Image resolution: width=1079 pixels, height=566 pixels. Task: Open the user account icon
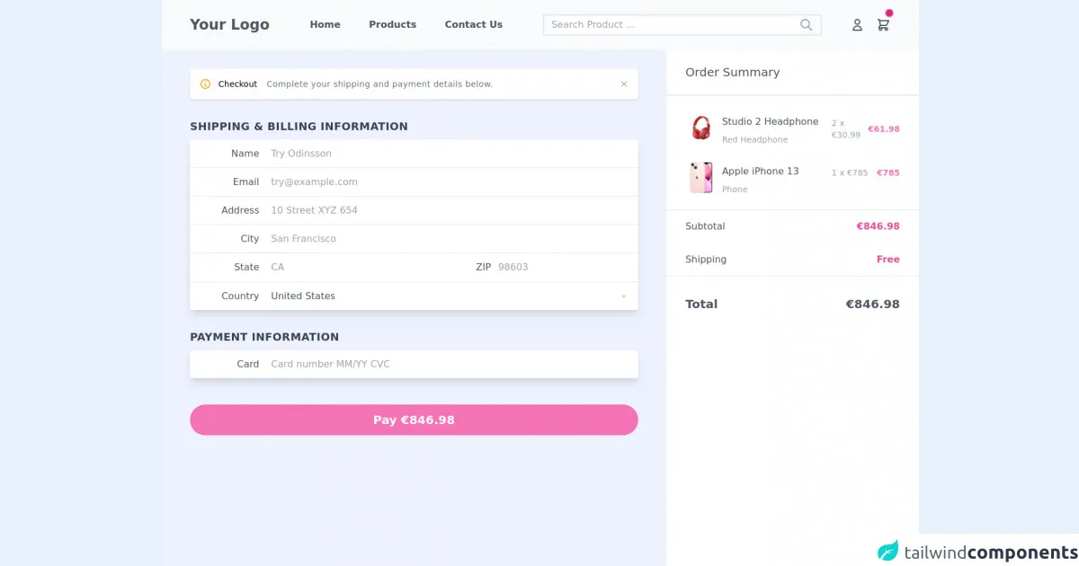pyautogui.click(x=857, y=25)
